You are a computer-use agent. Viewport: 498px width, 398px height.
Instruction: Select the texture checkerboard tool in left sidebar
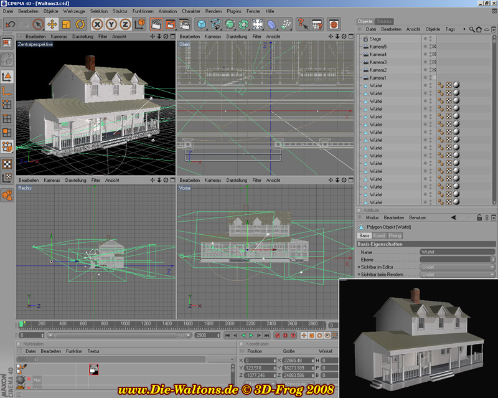tap(7, 164)
